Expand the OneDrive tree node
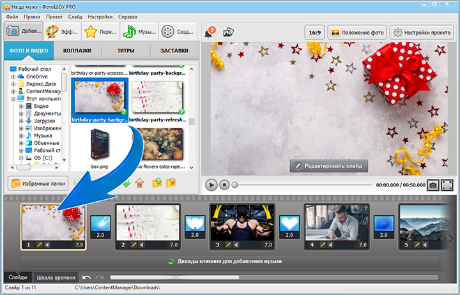 point(13,77)
